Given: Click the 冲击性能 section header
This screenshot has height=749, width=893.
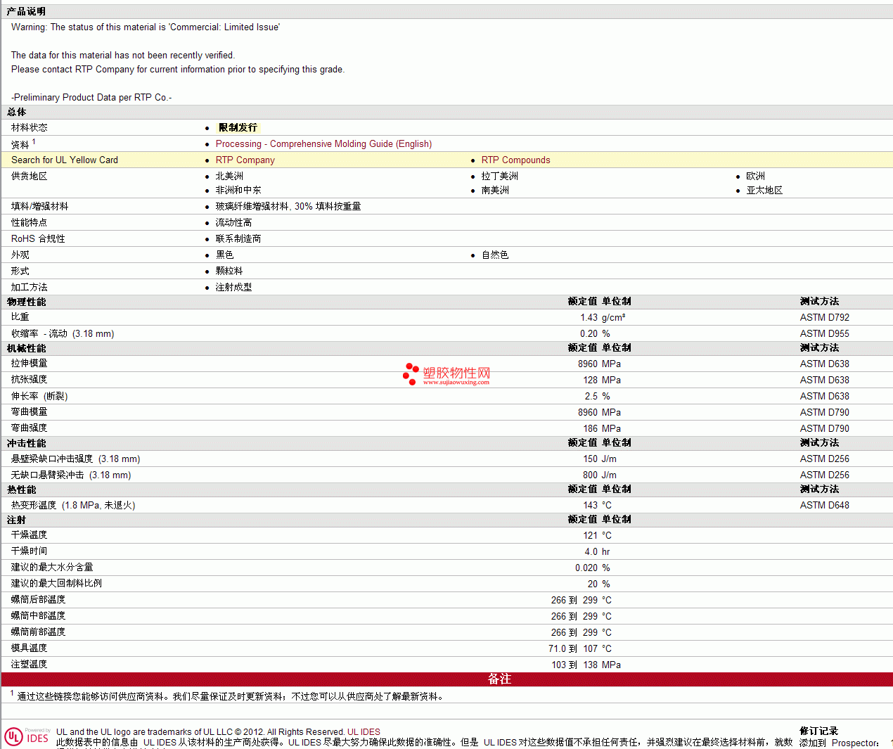Looking at the screenshot, I should click(26, 443).
